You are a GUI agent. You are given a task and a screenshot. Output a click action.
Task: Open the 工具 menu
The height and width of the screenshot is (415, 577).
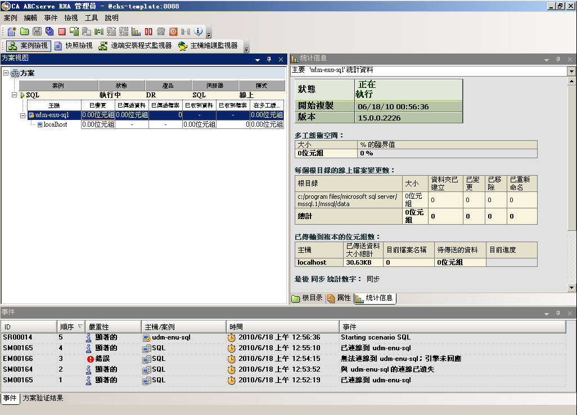point(91,18)
